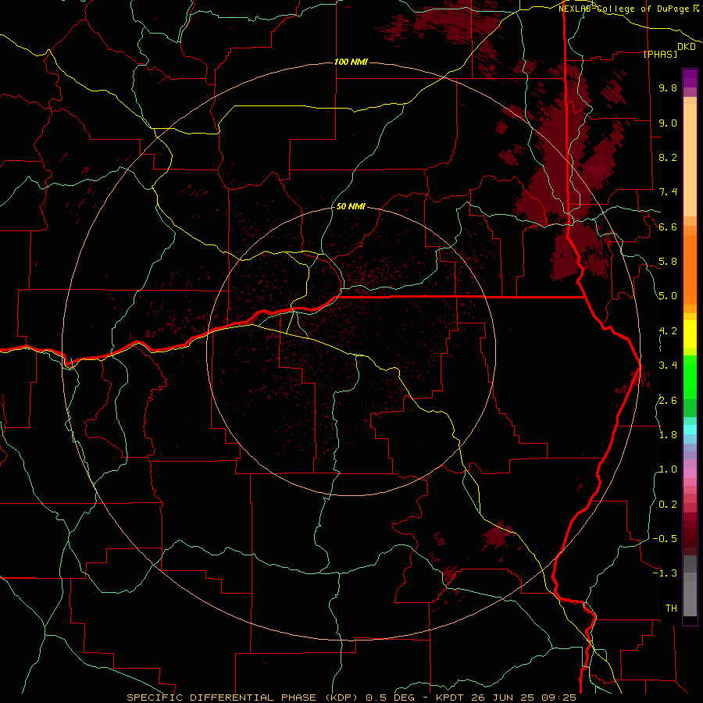The image size is (703, 703).
Task: Click the 5.0 scale value label
Action: pyautogui.click(x=668, y=296)
